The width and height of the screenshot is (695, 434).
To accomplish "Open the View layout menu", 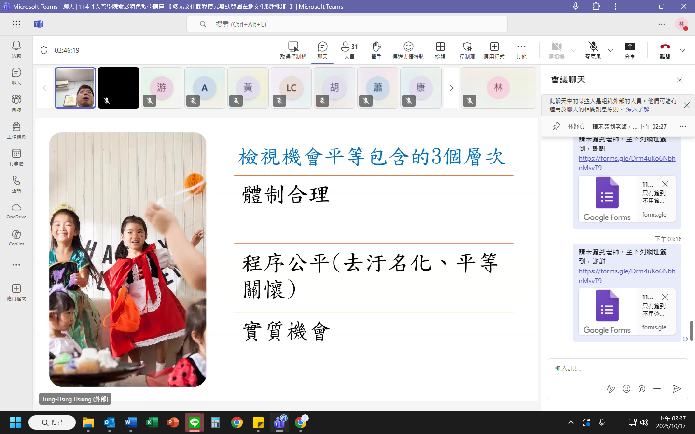I will point(440,50).
